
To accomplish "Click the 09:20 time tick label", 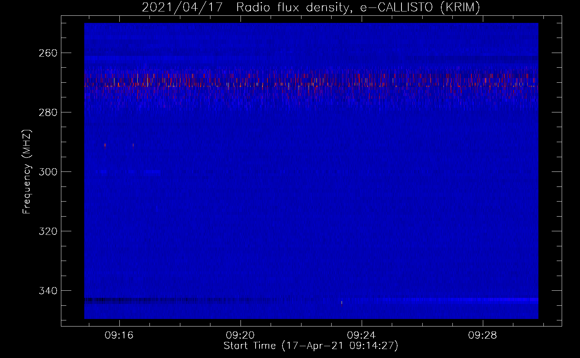I will (x=240, y=335).
